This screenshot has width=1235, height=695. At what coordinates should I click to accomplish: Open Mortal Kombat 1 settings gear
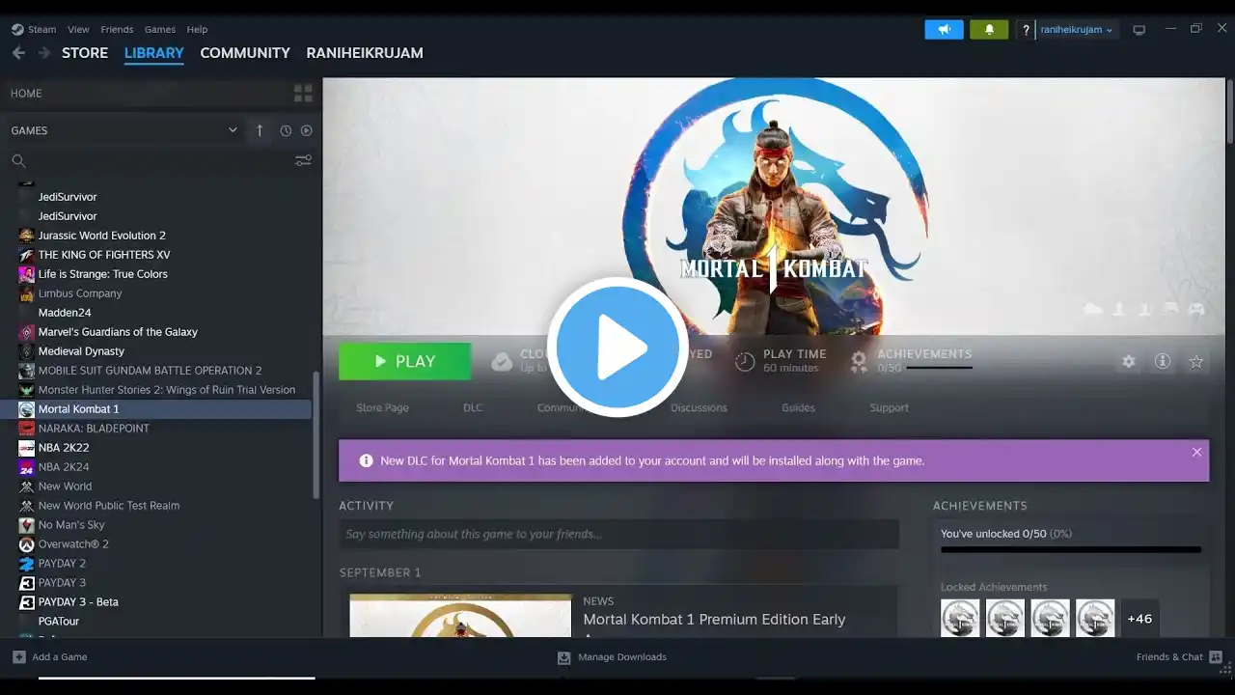(1129, 361)
